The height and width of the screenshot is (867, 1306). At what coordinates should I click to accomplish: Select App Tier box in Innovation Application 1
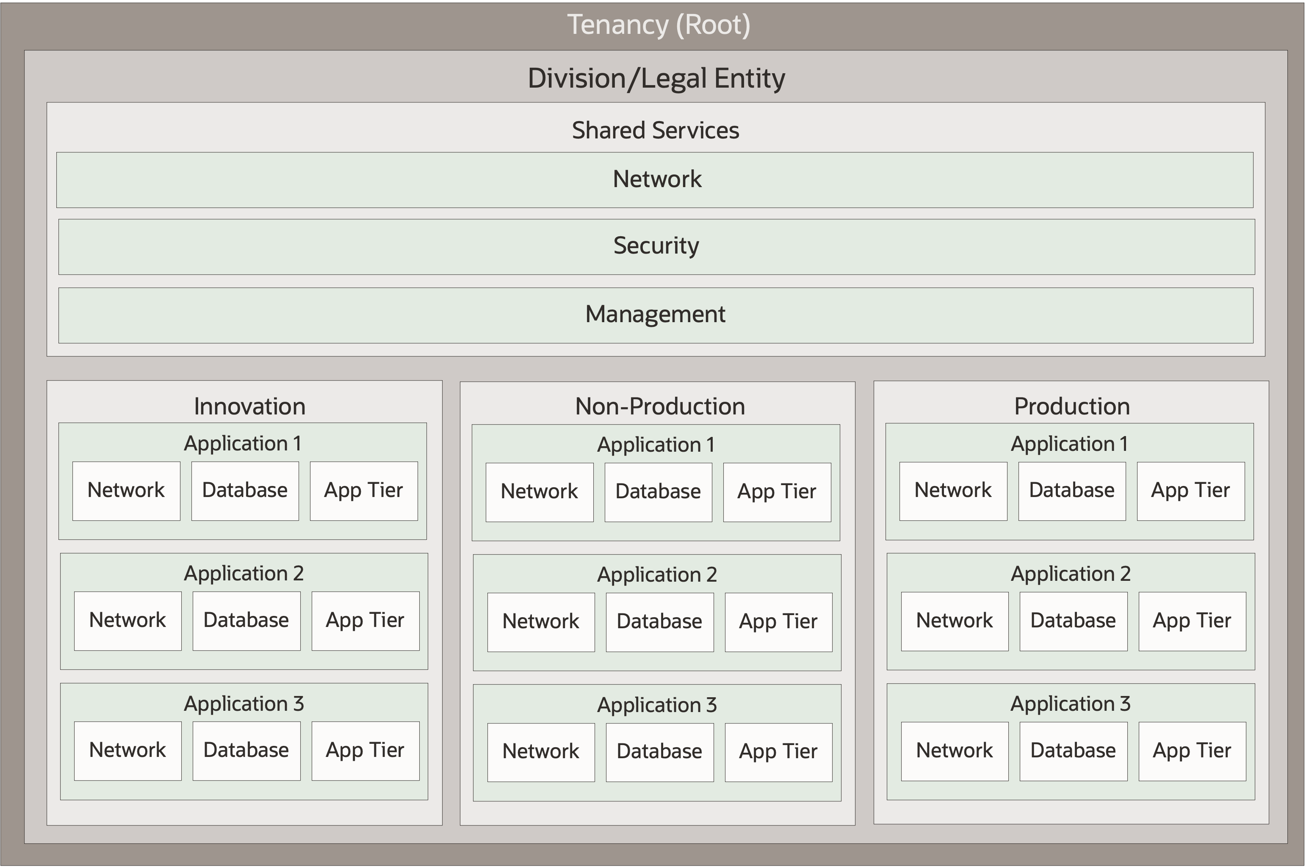pyautogui.click(x=364, y=491)
